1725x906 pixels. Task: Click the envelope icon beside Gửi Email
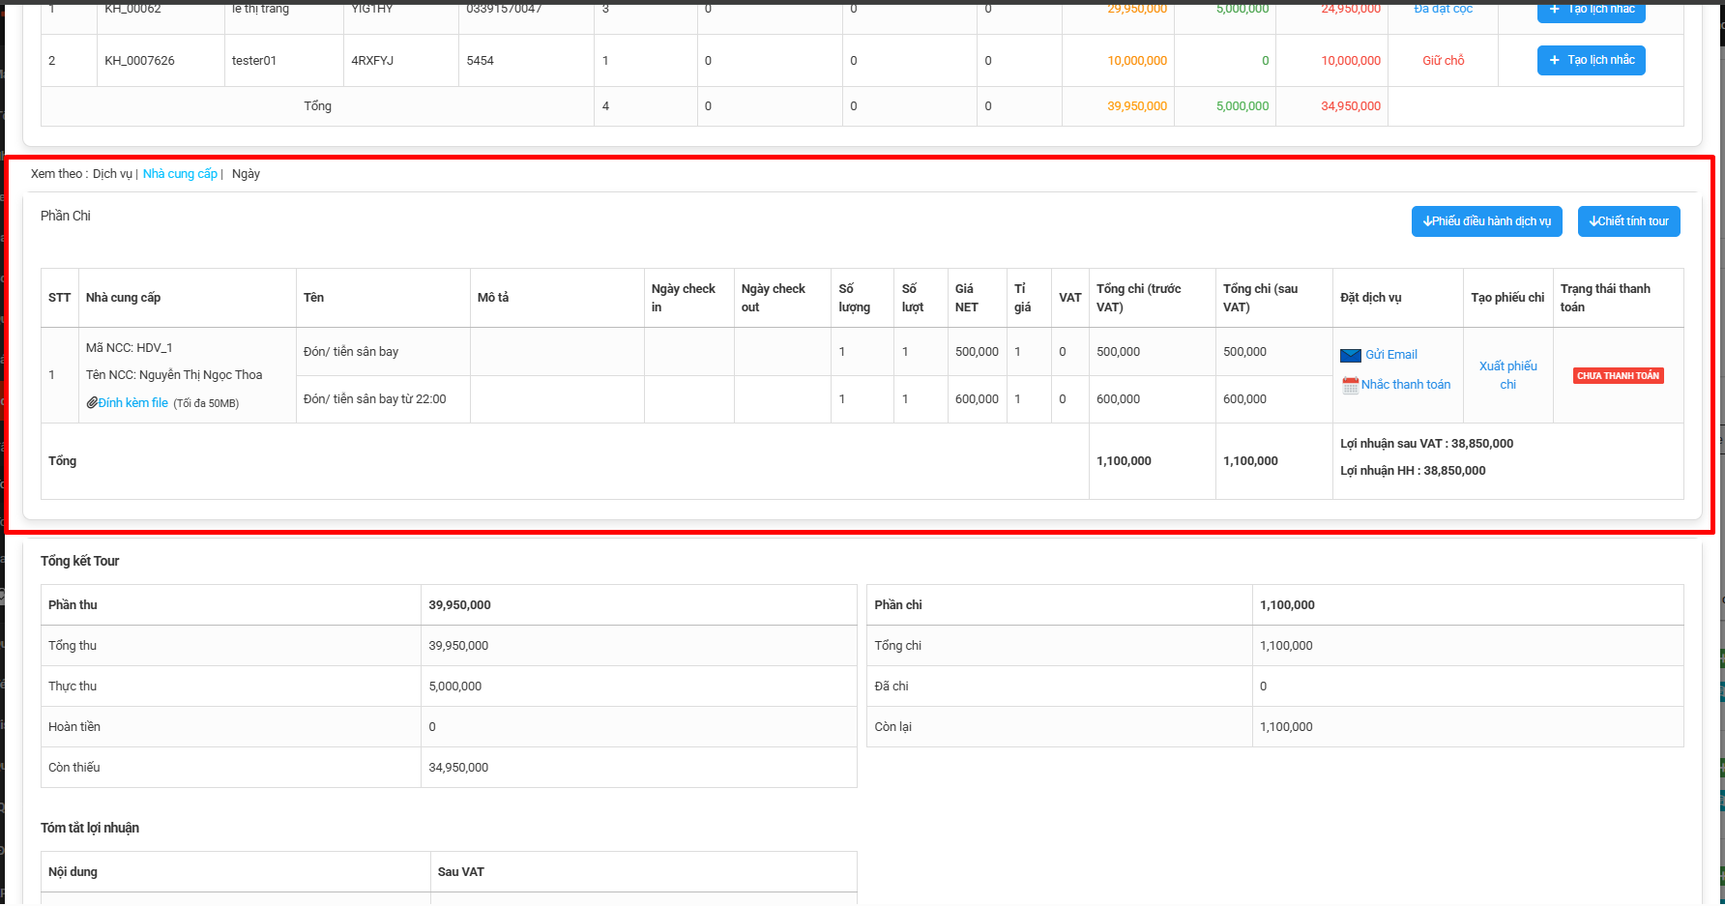(x=1350, y=356)
